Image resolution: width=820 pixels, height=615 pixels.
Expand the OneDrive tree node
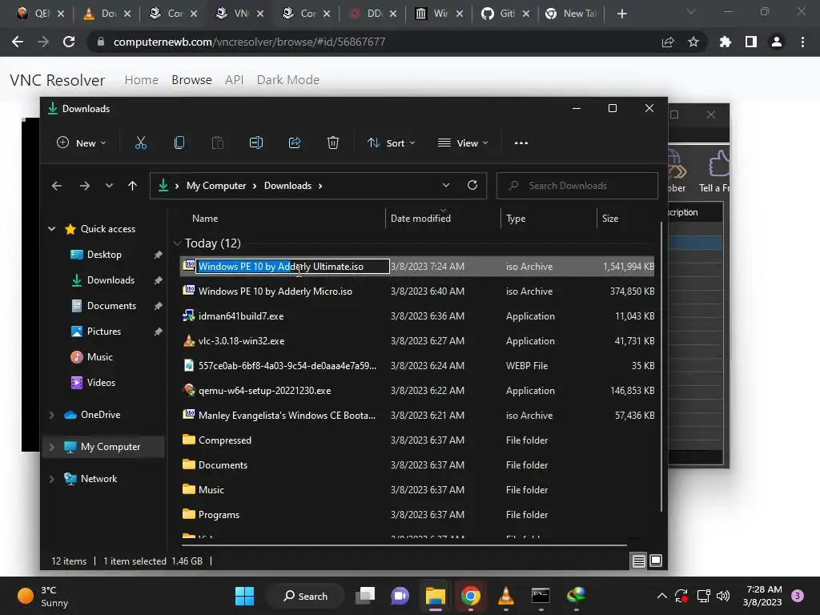pos(52,415)
